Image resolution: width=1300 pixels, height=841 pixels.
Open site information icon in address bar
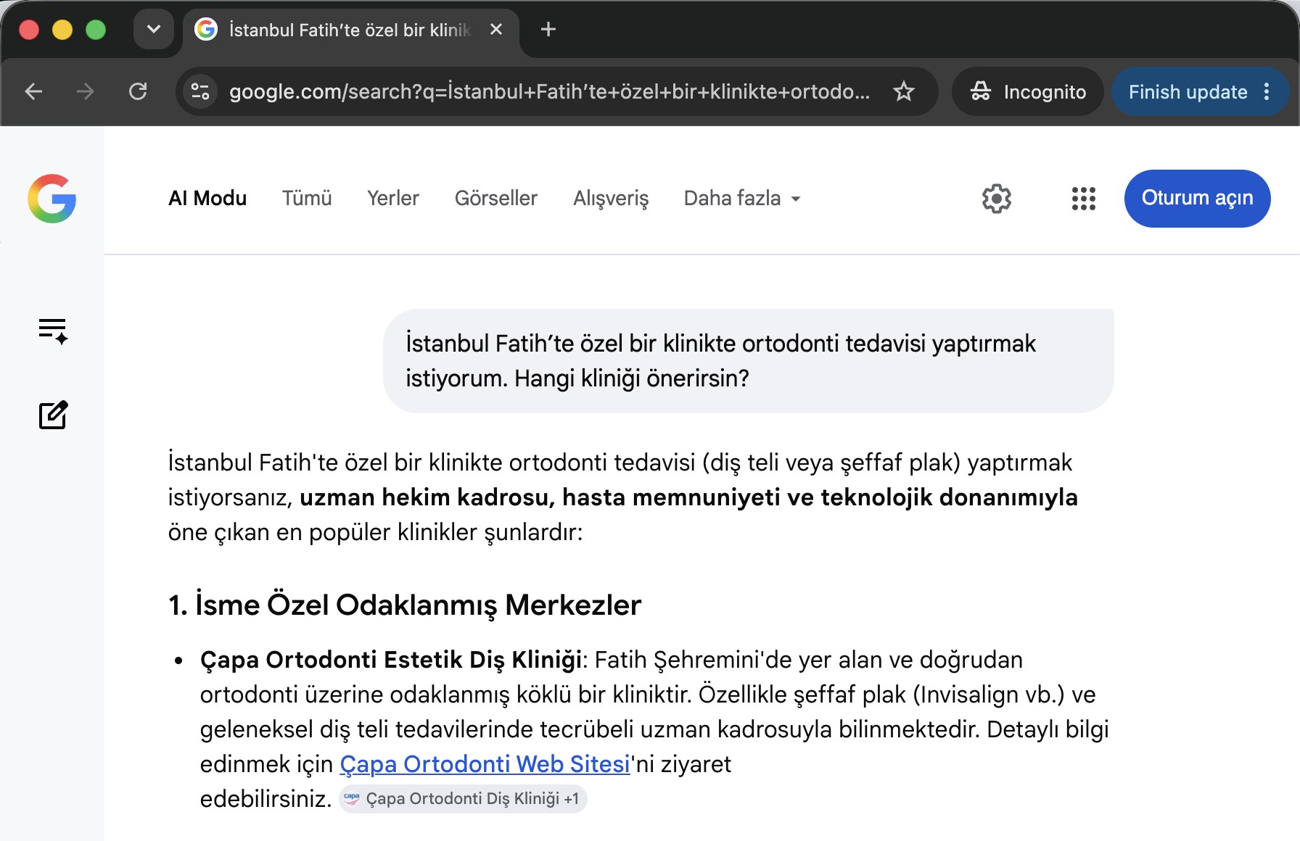coord(200,91)
